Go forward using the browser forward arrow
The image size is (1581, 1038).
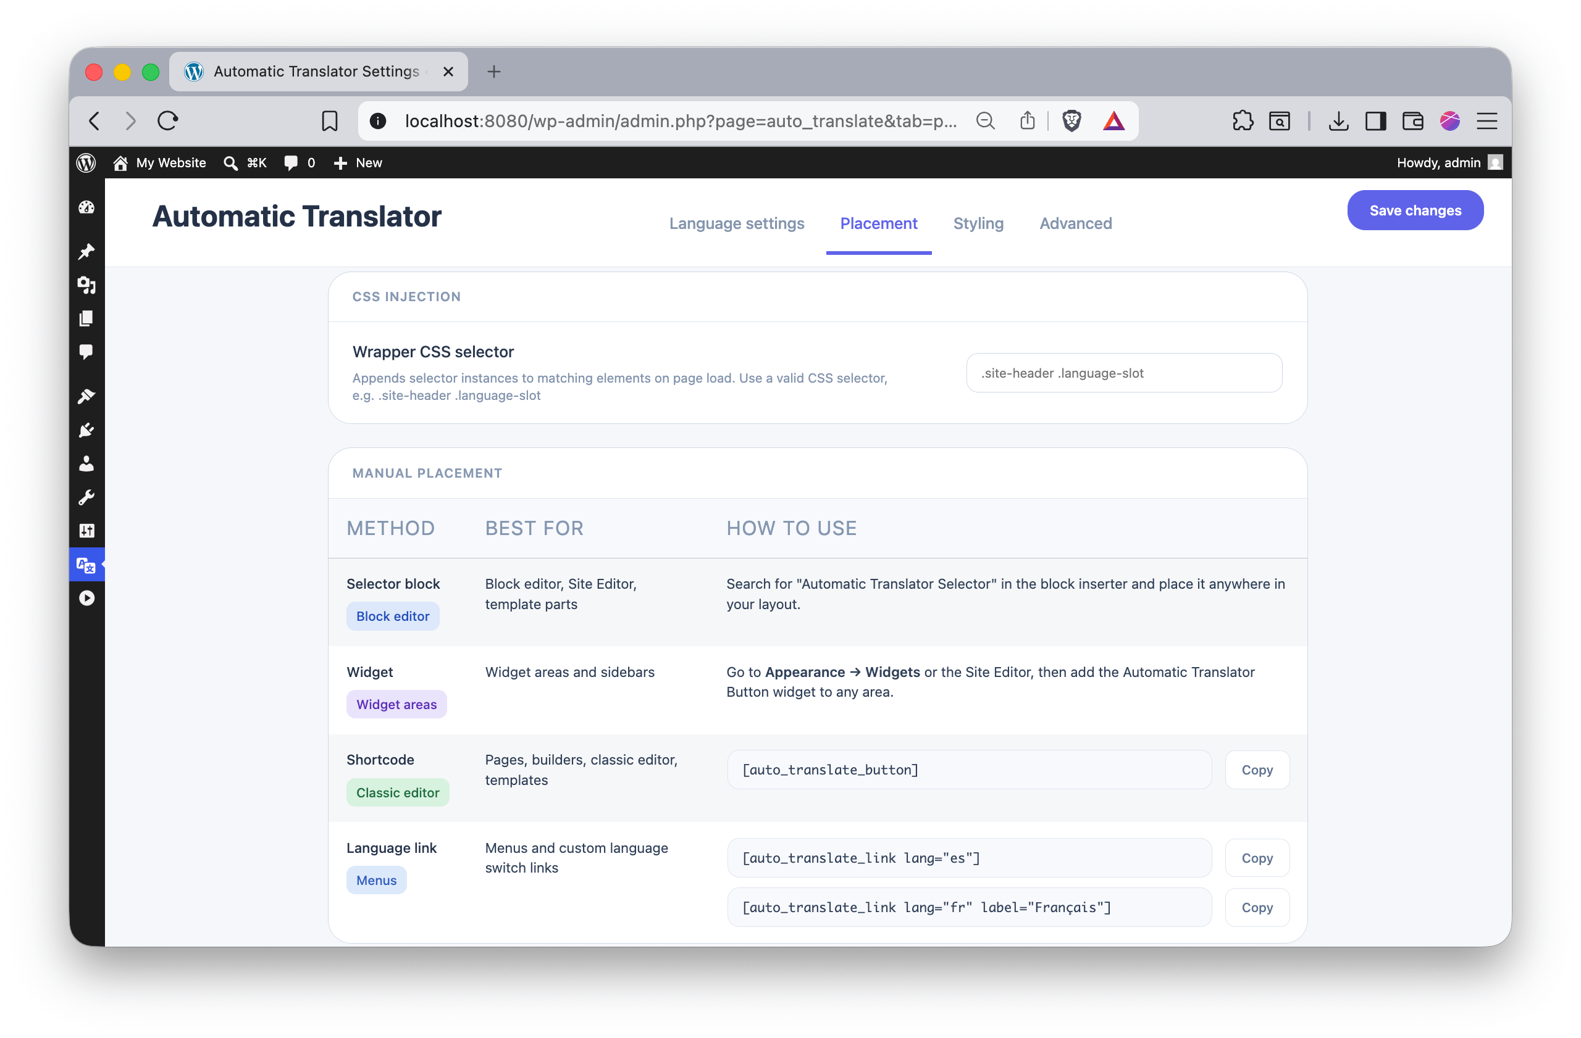[x=130, y=121]
